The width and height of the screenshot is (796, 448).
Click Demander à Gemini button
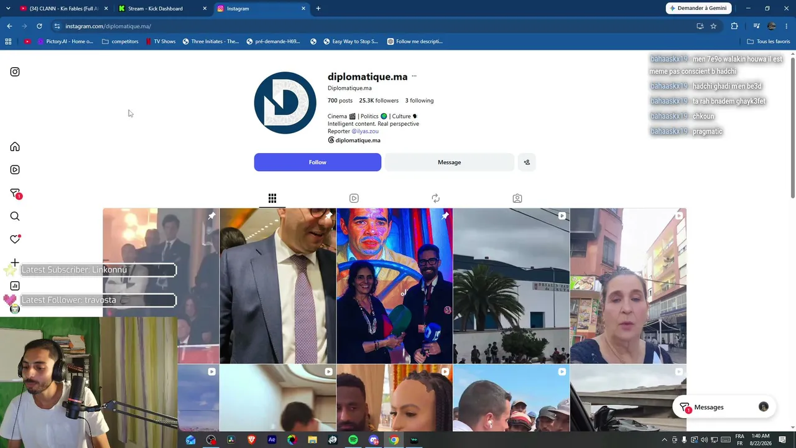point(699,9)
